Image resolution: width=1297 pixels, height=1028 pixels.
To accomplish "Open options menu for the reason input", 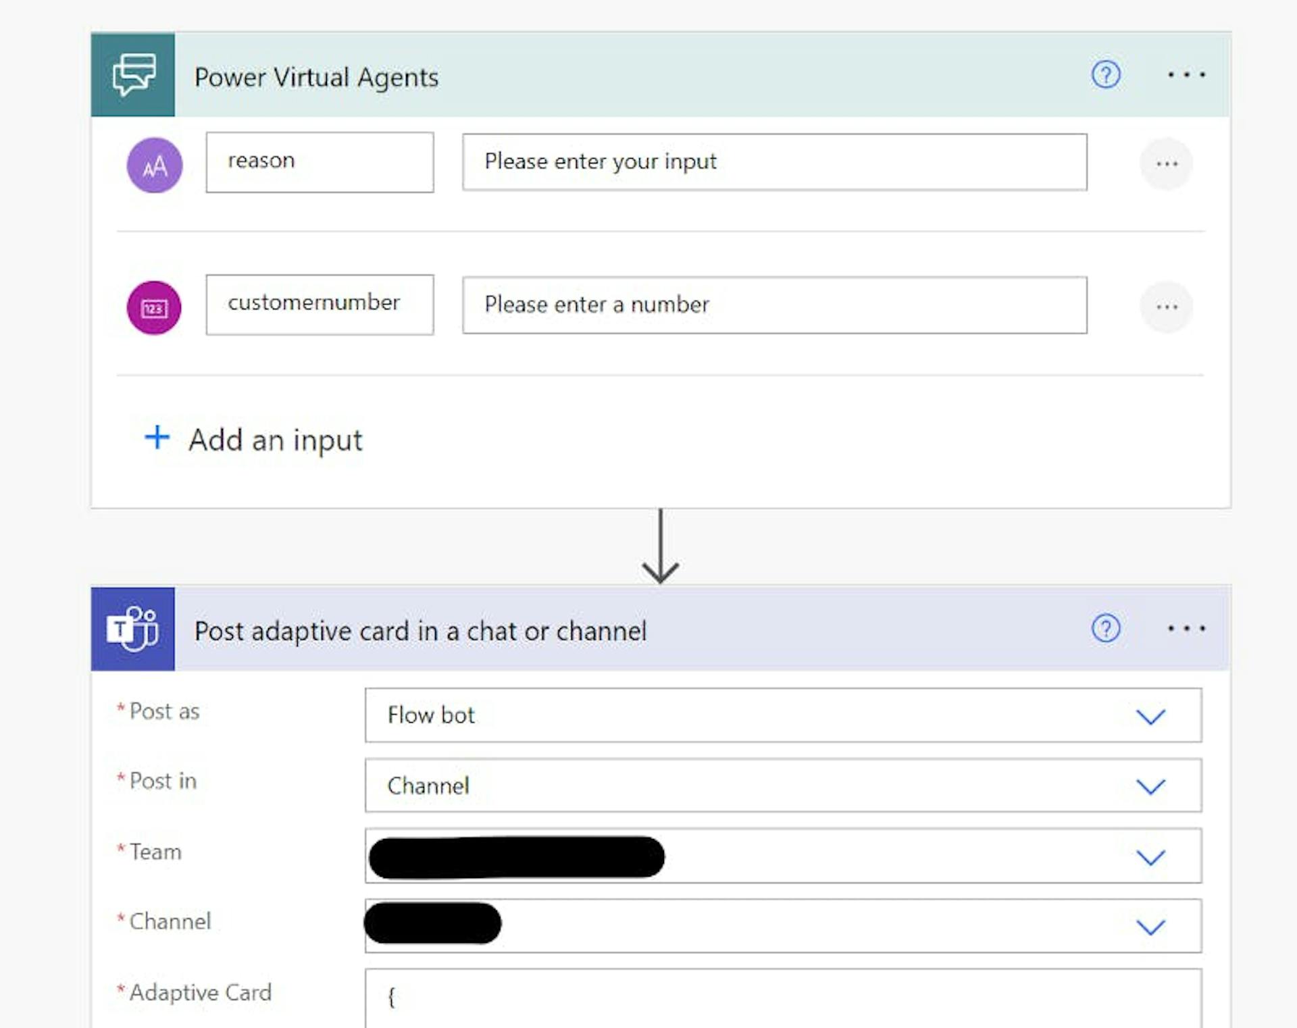I will coord(1166,164).
